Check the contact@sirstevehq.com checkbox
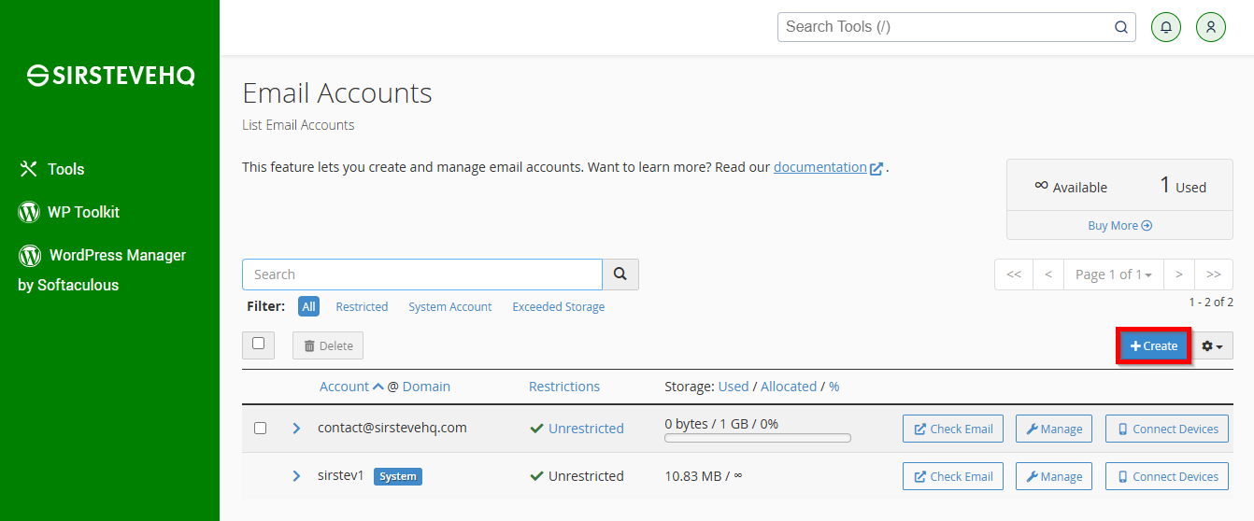 (261, 429)
